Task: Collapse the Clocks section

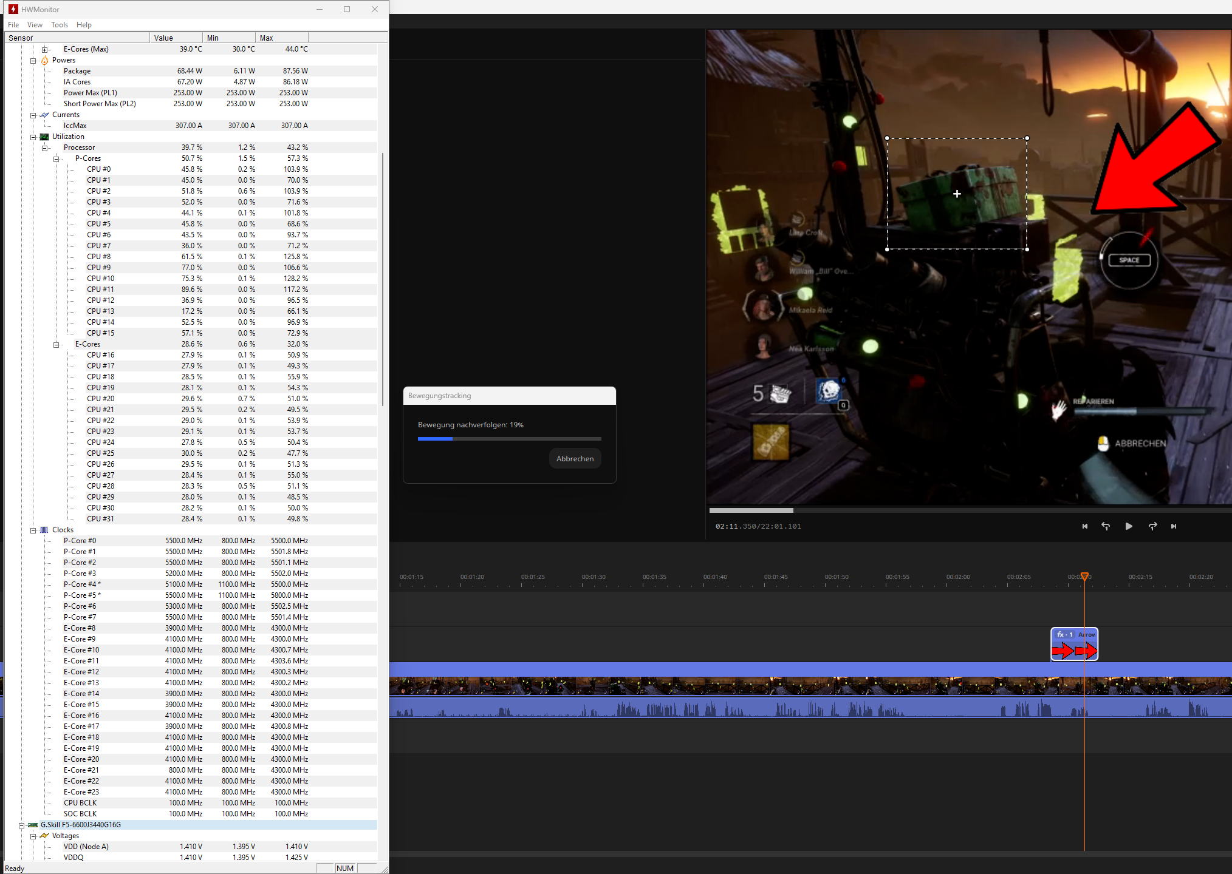Action: pos(33,530)
